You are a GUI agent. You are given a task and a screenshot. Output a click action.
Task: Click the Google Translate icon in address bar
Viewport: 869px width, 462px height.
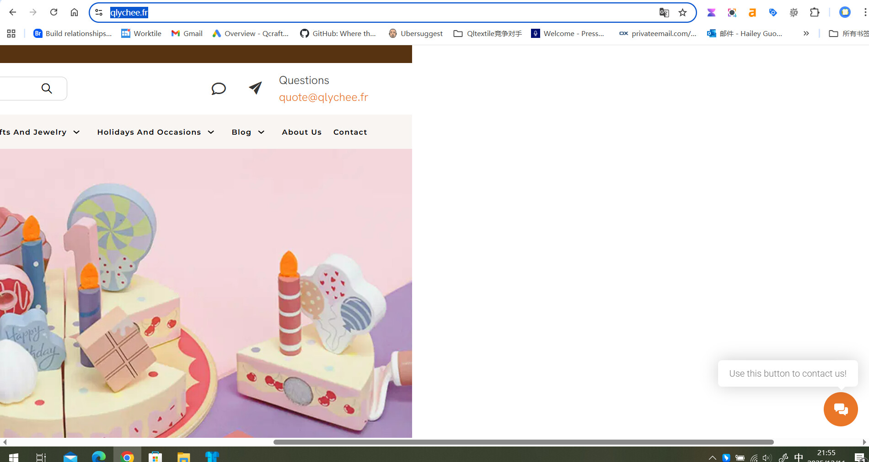(664, 12)
